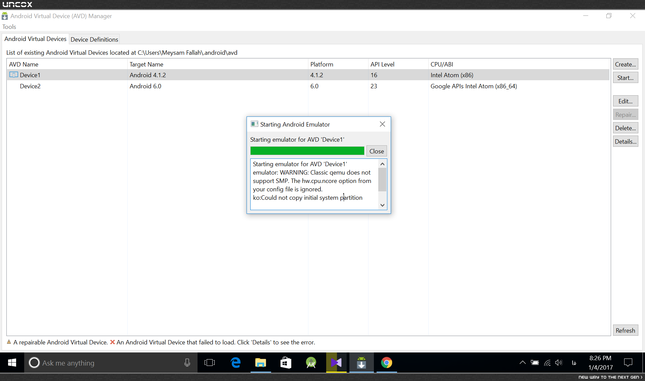Select the Device2 row
This screenshot has height=381, width=645.
point(308,86)
